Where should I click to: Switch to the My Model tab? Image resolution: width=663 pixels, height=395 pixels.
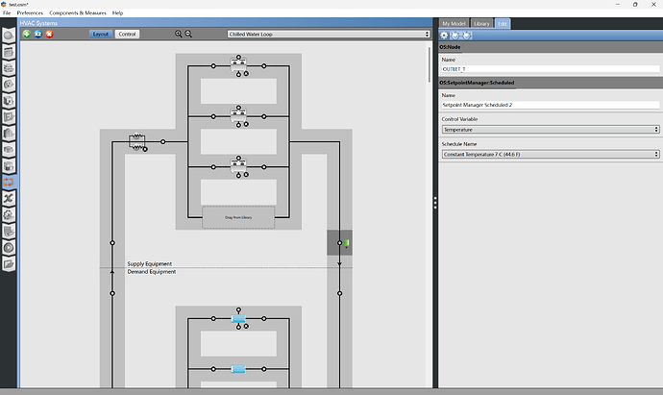tap(454, 24)
